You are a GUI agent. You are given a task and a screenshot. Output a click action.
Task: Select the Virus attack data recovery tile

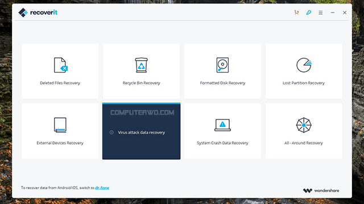point(142,131)
